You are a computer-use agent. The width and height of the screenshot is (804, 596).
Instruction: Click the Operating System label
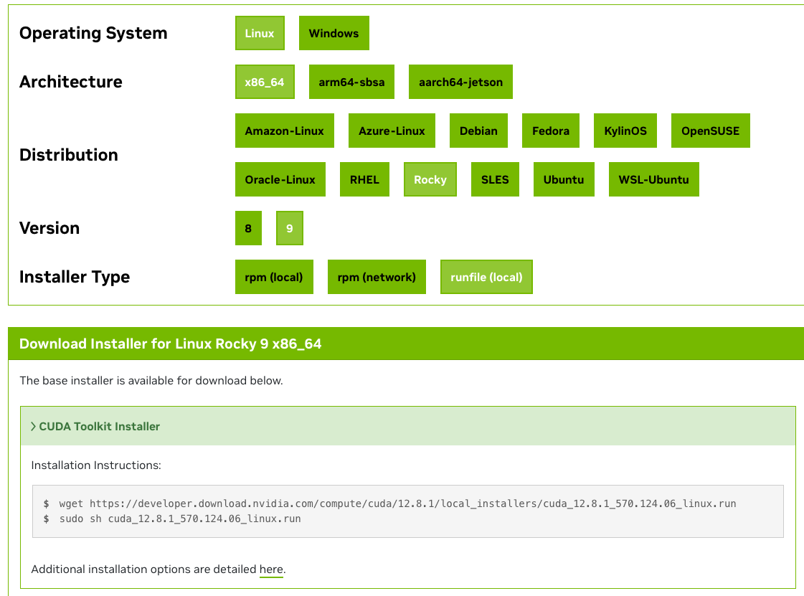[93, 33]
